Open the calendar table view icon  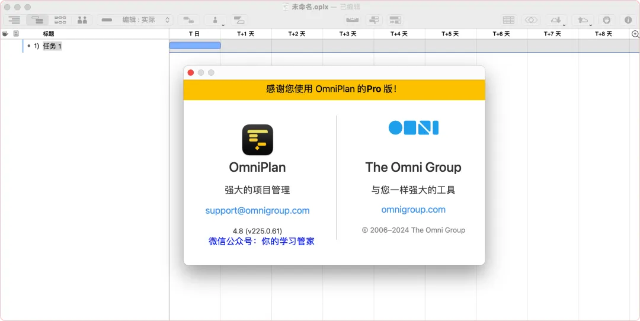[x=508, y=20]
